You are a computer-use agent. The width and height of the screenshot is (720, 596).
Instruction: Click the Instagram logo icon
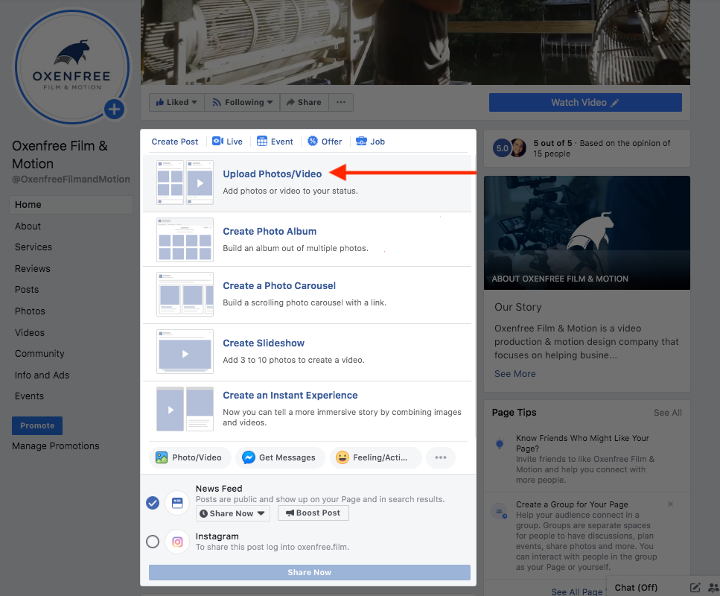coord(177,542)
